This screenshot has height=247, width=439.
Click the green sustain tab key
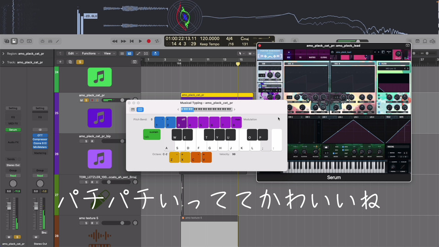(152, 134)
